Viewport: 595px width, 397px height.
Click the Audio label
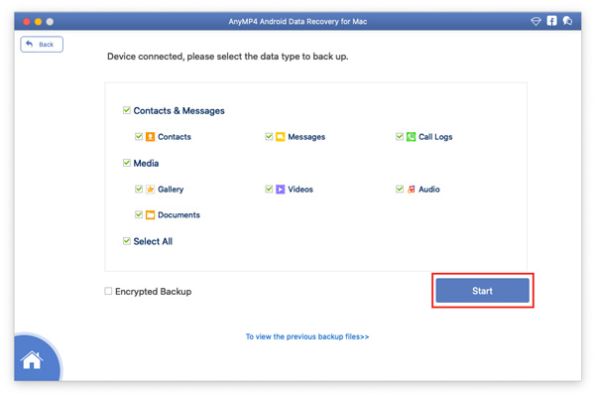(x=429, y=190)
